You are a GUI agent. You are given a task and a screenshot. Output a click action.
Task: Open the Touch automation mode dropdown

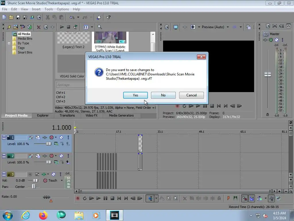[62, 180]
